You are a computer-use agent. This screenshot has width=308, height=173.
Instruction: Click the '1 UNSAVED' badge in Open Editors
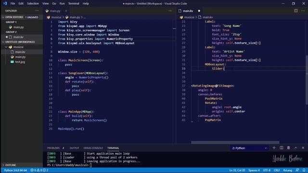click(x=32, y=17)
